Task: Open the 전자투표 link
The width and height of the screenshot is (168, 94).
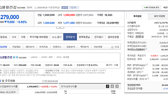Action: [140, 37]
